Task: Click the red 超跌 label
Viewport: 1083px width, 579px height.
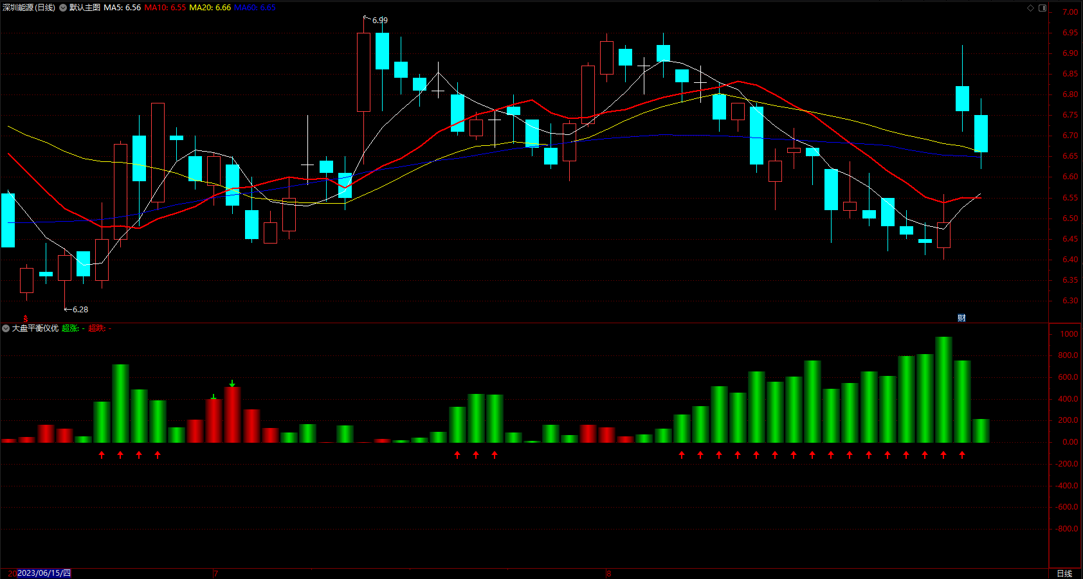Action: click(x=96, y=328)
